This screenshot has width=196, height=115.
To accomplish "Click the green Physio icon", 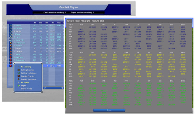I will tap(18, 86).
